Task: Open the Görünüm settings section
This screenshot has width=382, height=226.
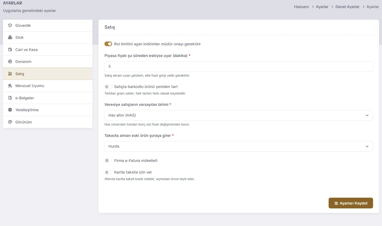Action: [x=48, y=122]
